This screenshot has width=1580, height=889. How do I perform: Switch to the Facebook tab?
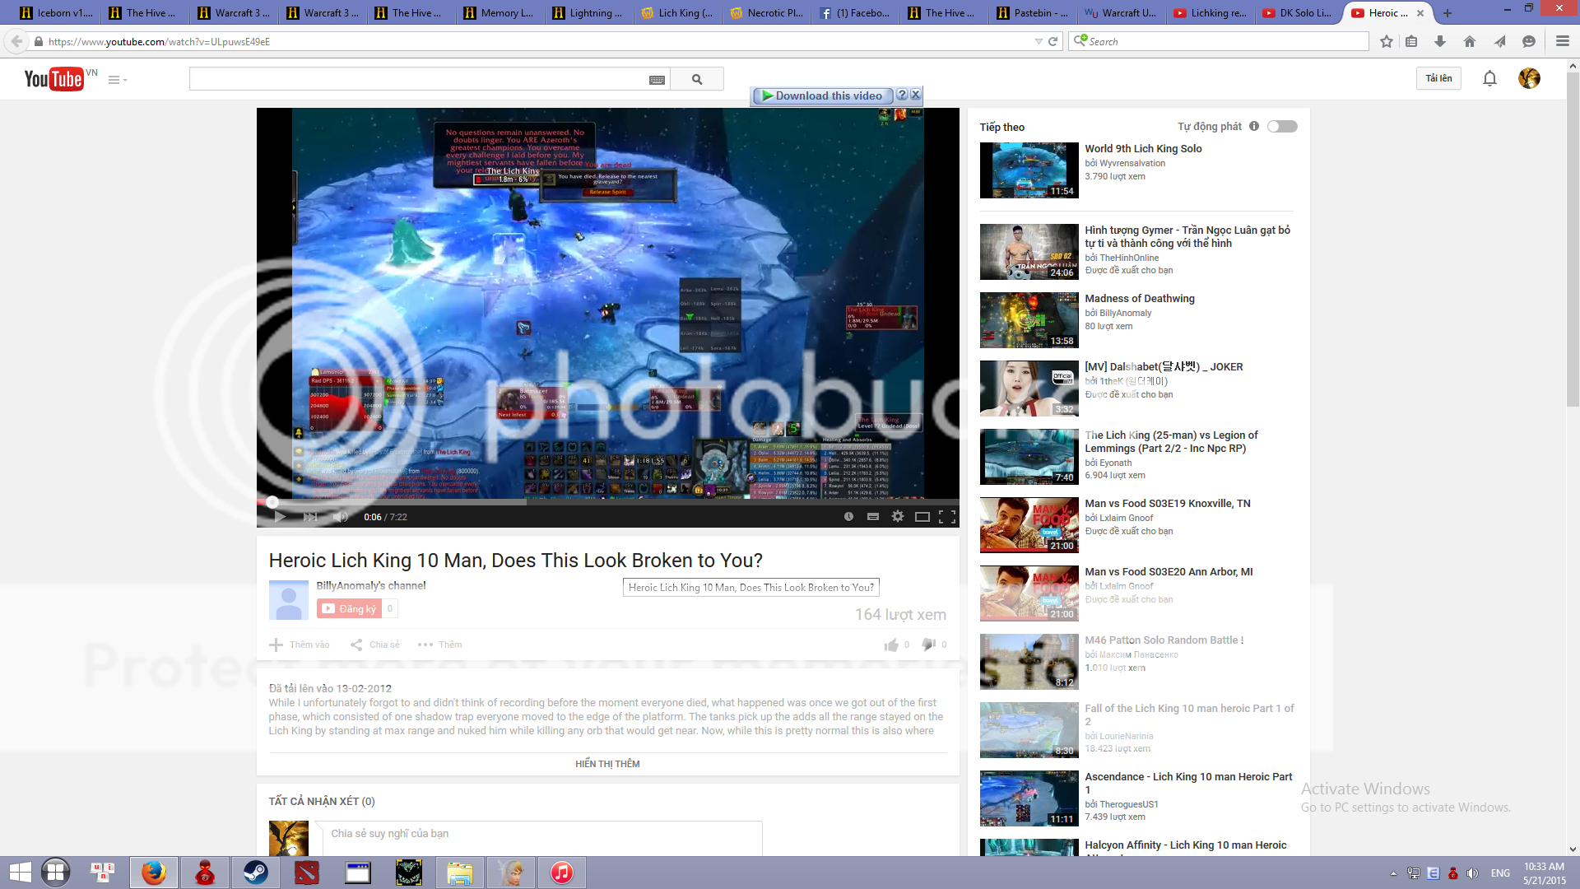[x=855, y=12]
